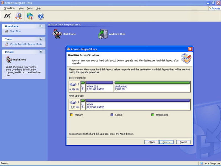Click the green Unallocated legend swatch
The height and width of the screenshot is (166, 221).
152,114
